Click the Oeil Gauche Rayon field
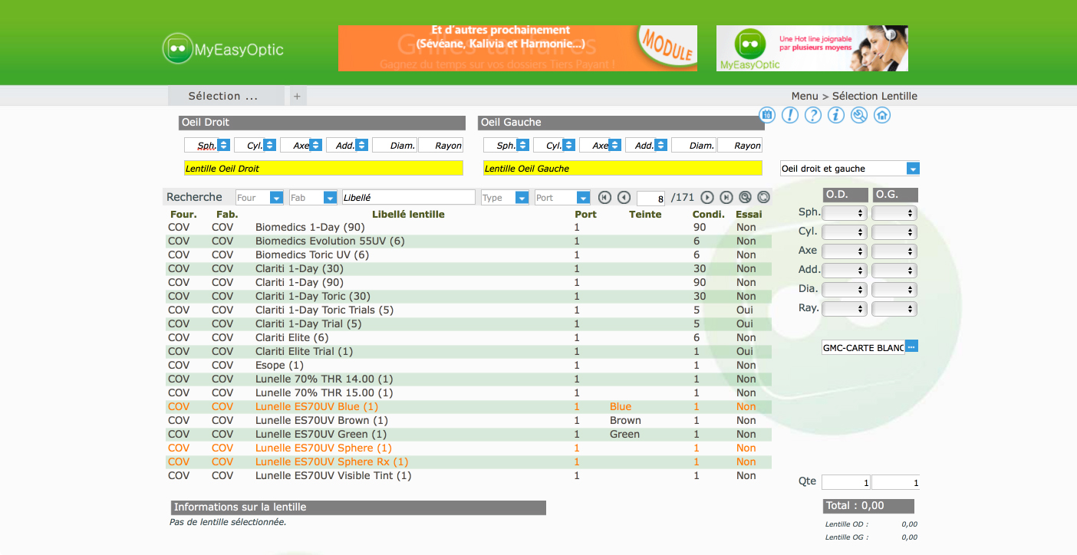The width and height of the screenshot is (1077, 555). pos(739,145)
